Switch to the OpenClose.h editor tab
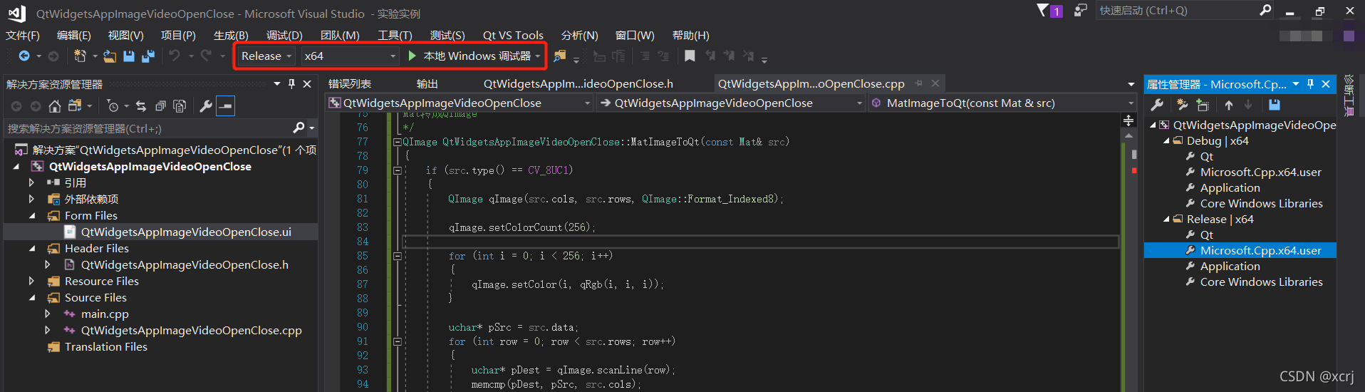This screenshot has width=1365, height=392. click(x=578, y=83)
